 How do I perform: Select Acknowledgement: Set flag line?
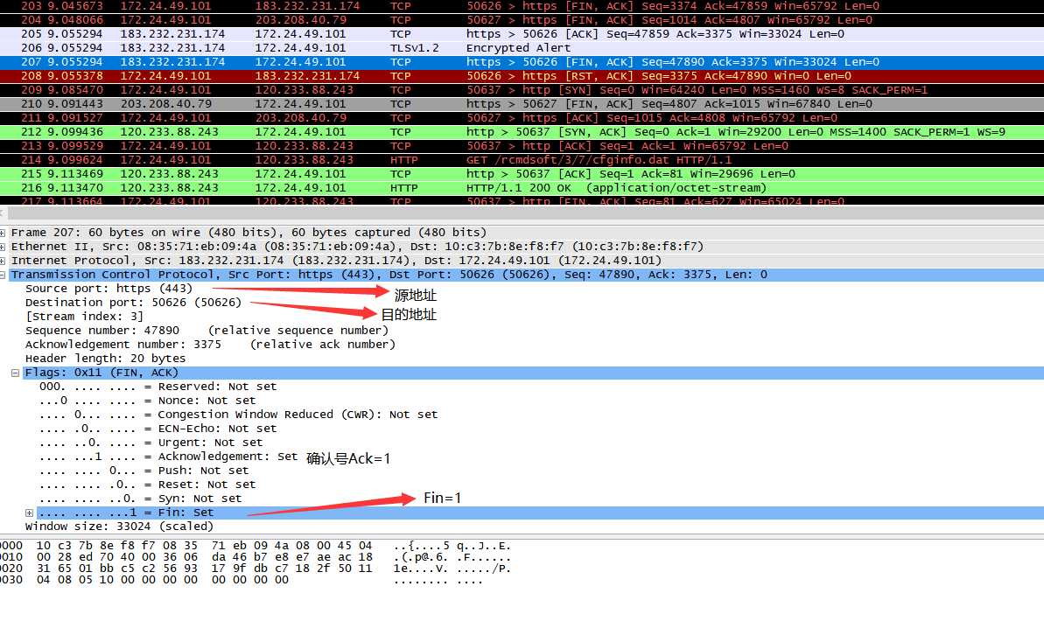168,457
